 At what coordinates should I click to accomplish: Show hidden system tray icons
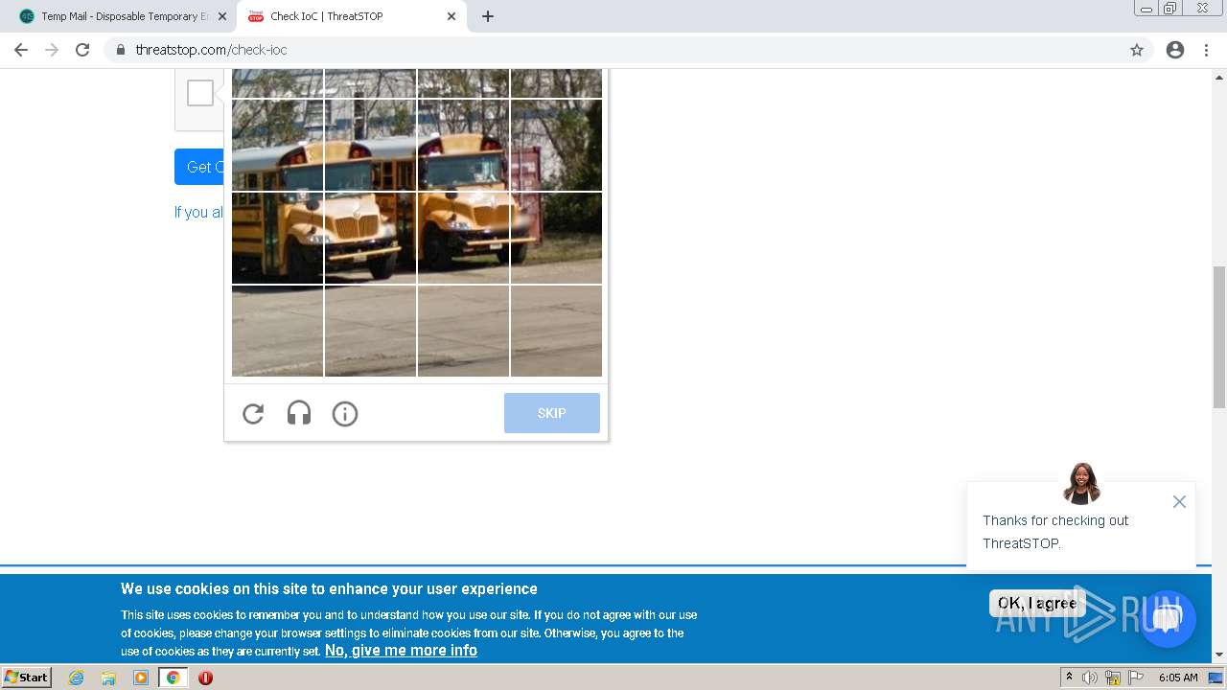tap(1069, 678)
